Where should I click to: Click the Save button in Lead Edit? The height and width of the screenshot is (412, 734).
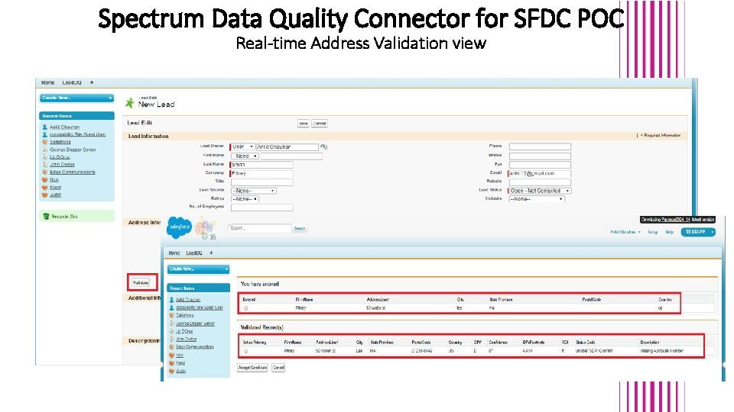304,124
